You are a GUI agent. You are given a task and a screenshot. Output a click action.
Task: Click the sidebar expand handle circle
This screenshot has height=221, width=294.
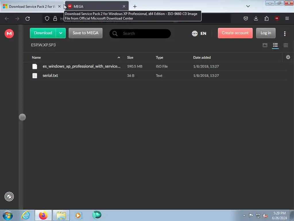click(22, 117)
